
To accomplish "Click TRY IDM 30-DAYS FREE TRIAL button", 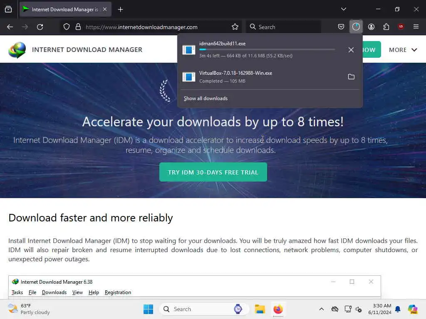I will [x=213, y=172].
